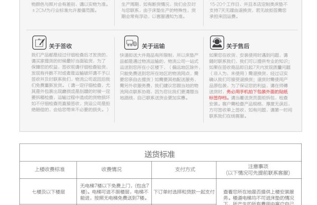Viewport: 317px width, 205px height.
Task: Click the 无电梯7楼以下免费上门 fee description cell
Action: (x=114, y=192)
